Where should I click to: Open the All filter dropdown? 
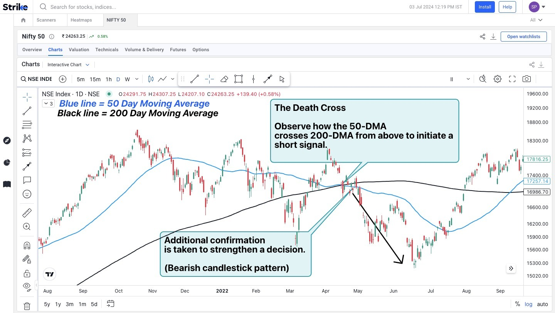[536, 20]
